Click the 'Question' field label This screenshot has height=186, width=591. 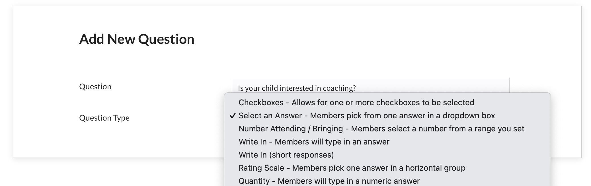[x=95, y=87]
